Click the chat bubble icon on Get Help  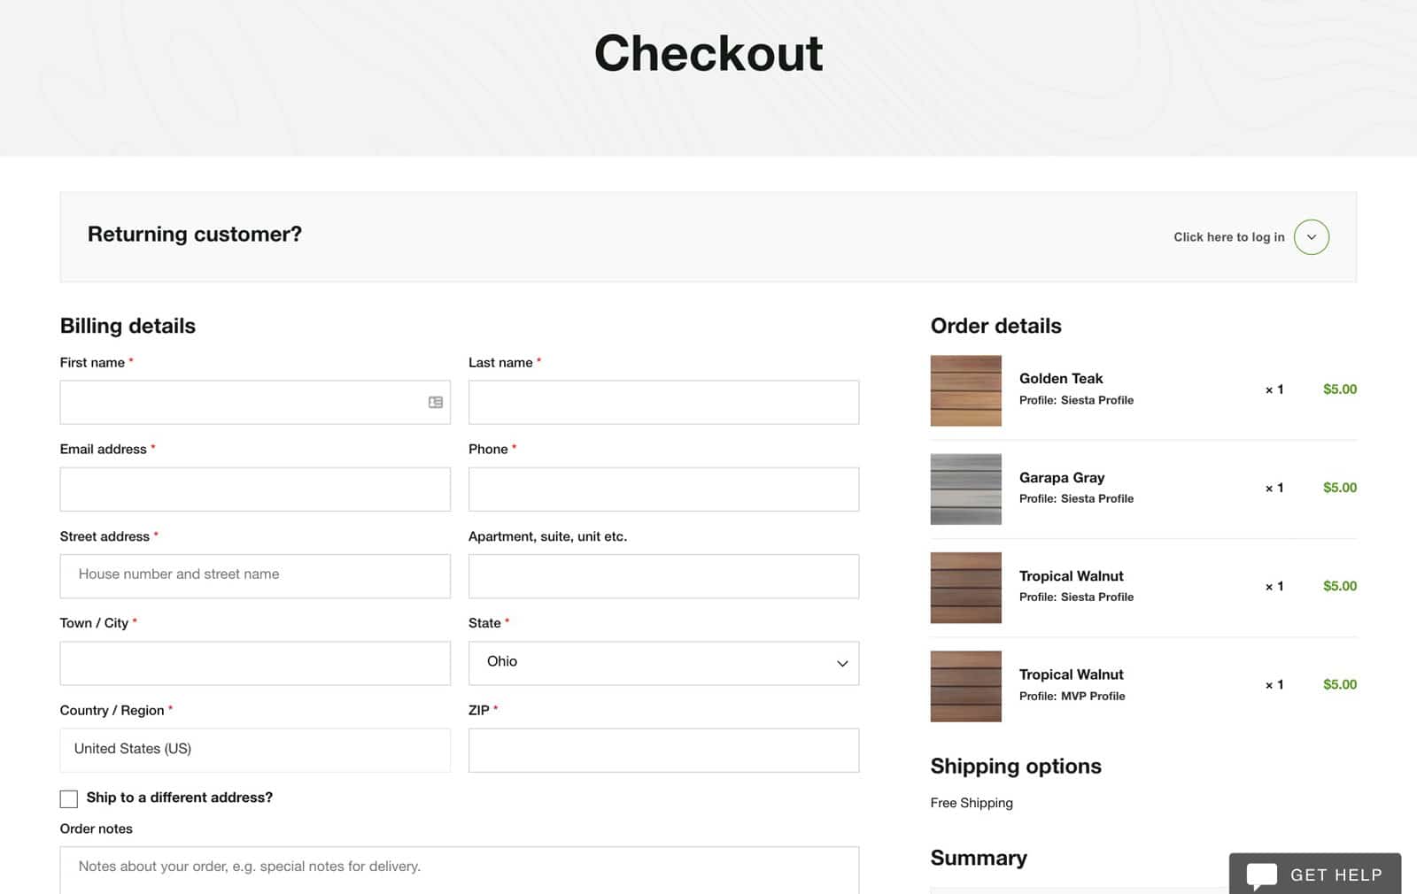[x=1261, y=875]
